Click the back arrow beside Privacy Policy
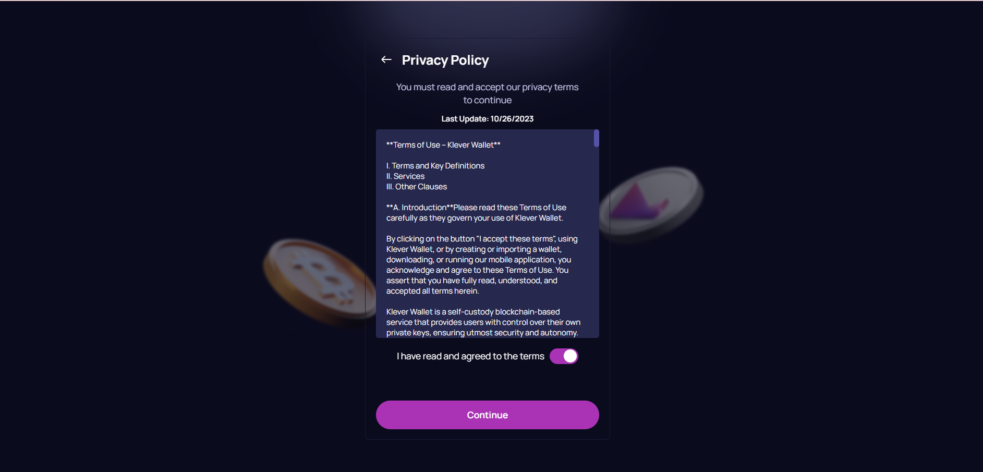 click(x=386, y=59)
